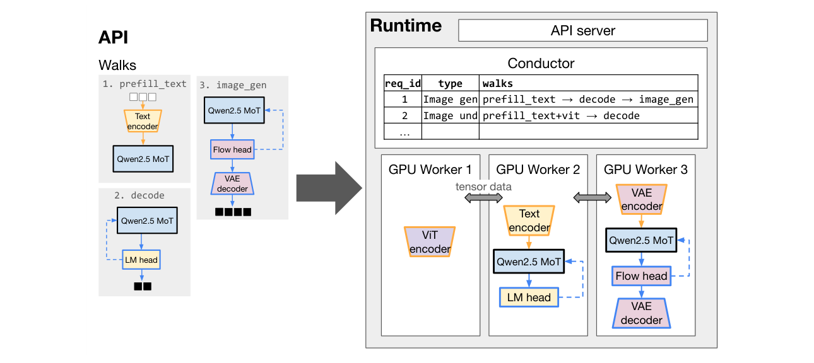Click the "Conductor" title

[541, 63]
